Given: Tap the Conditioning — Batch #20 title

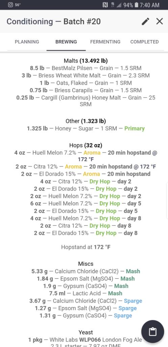Looking at the screenshot, I should pos(54,21).
